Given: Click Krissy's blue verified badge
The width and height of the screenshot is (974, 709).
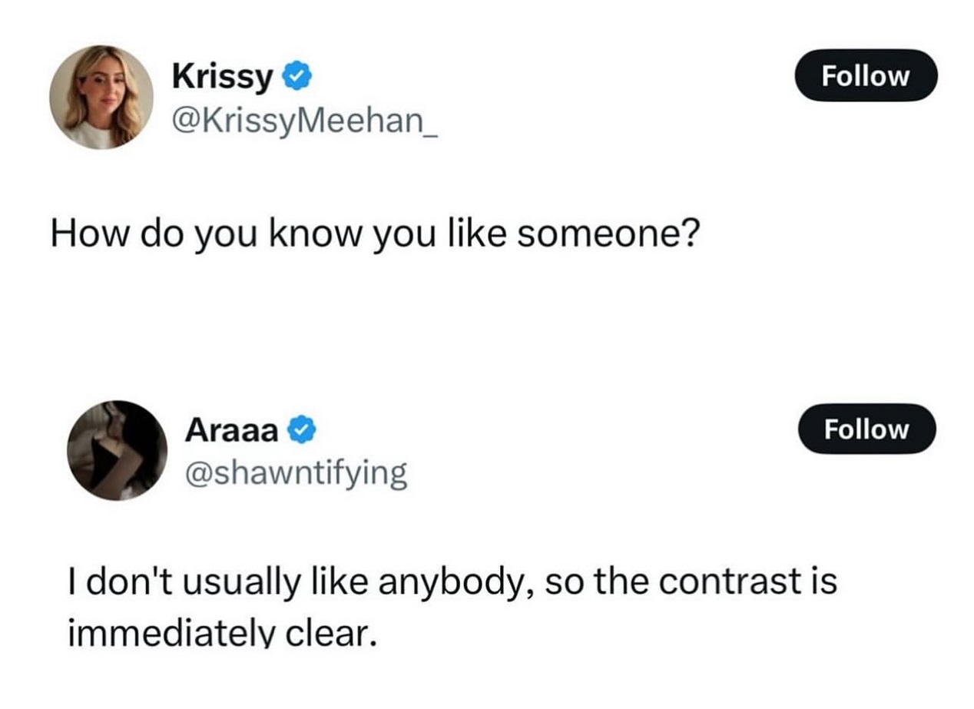Looking at the screenshot, I should click(297, 76).
